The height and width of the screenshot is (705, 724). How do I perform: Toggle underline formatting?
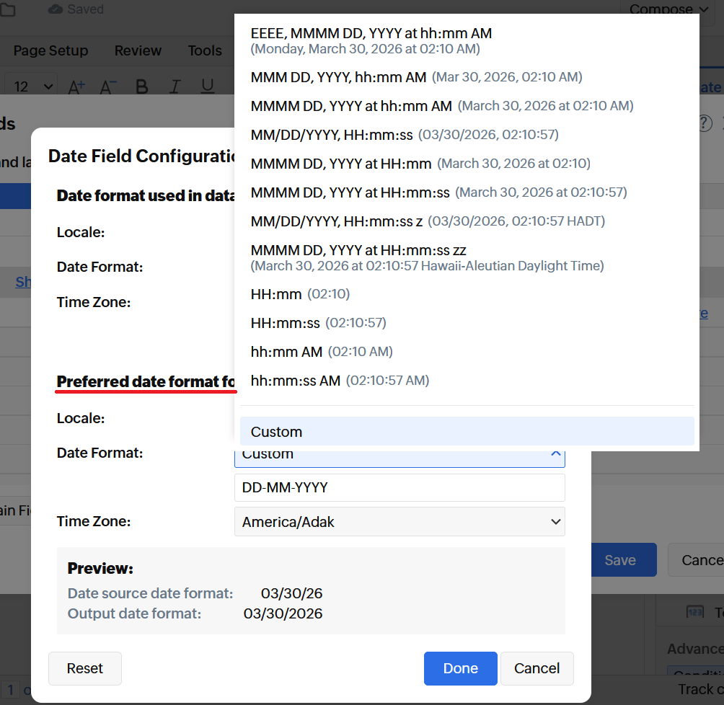[x=208, y=87]
